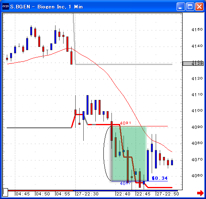
Task: Click the 27-22:30 time axis label
Action: click(87, 194)
